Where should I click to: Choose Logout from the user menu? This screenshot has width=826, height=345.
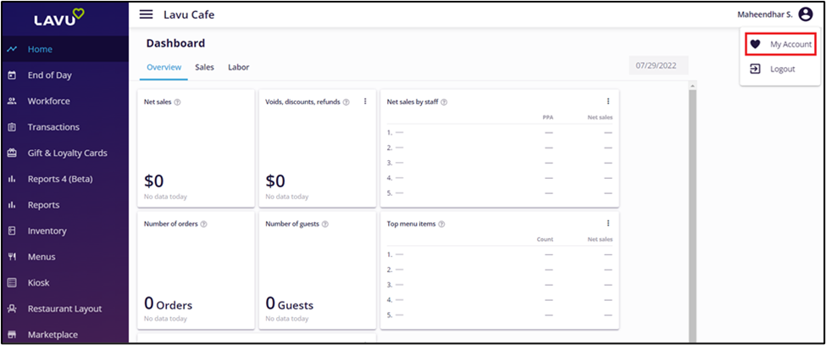tap(782, 69)
